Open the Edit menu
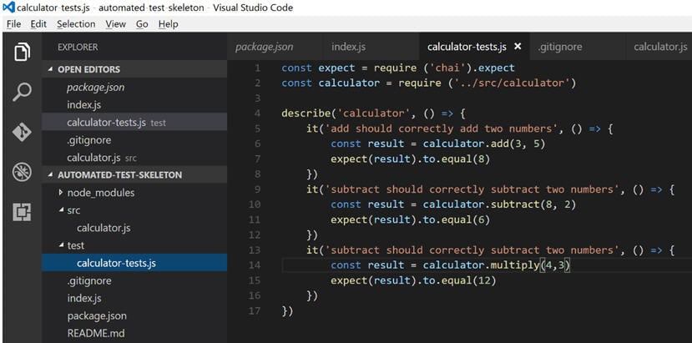The height and width of the screenshot is (343, 692). click(38, 24)
